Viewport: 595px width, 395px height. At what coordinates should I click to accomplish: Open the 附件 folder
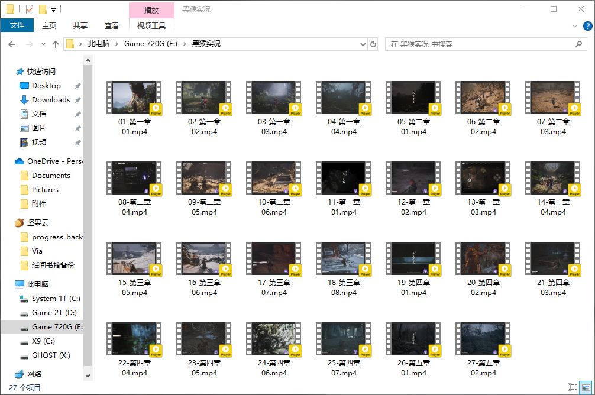pyautogui.click(x=38, y=204)
